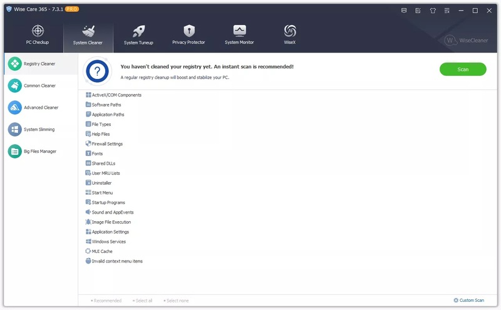Screen dimensions: 501x310
Task: Open the System Tuneup tab
Action: [x=138, y=34]
